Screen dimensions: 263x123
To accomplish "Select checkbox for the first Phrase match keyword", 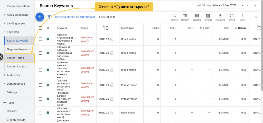I will 41,85.
